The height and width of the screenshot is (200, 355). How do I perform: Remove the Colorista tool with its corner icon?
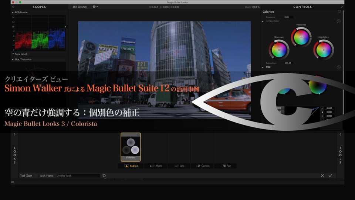tap(138, 135)
